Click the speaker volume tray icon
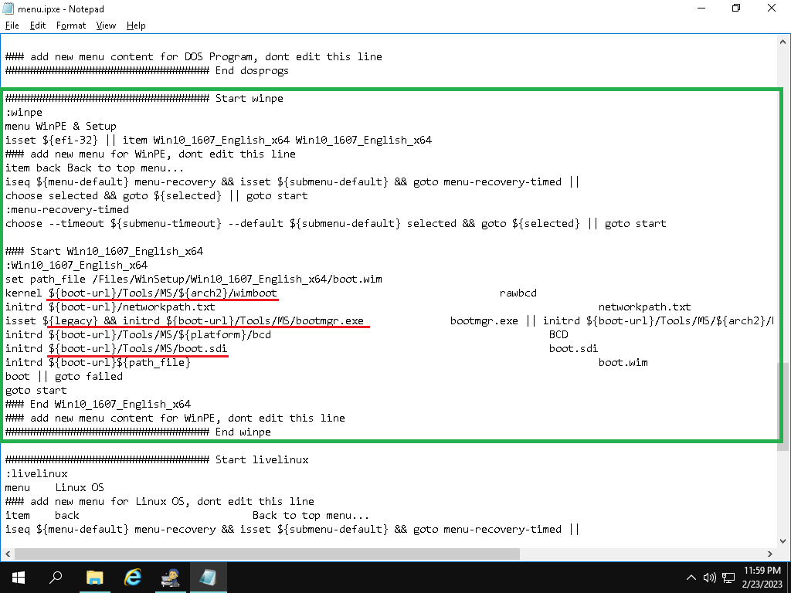791x593 pixels. (x=710, y=578)
